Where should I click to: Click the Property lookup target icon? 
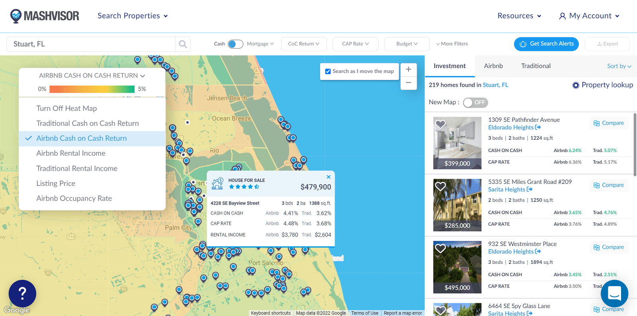click(x=576, y=85)
